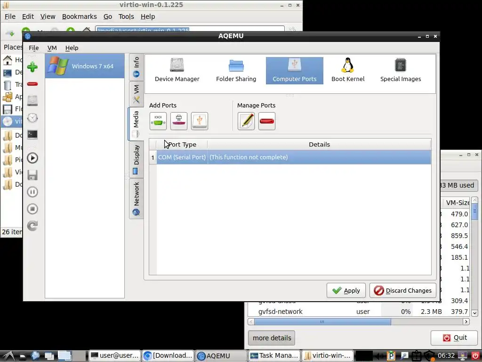
Task: Click the reset VM circular arrow icon
Action: point(32,226)
